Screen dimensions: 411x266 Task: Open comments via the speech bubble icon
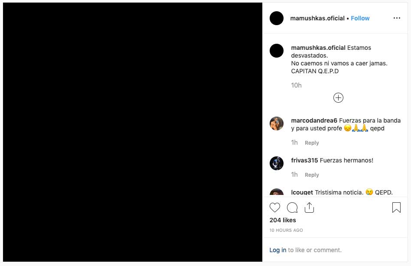point(292,208)
